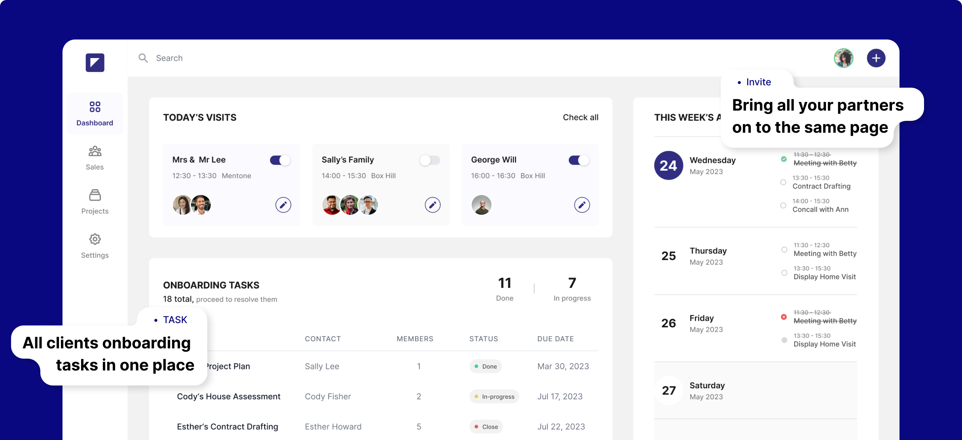Click the plus add button
962x440 pixels.
(x=876, y=58)
